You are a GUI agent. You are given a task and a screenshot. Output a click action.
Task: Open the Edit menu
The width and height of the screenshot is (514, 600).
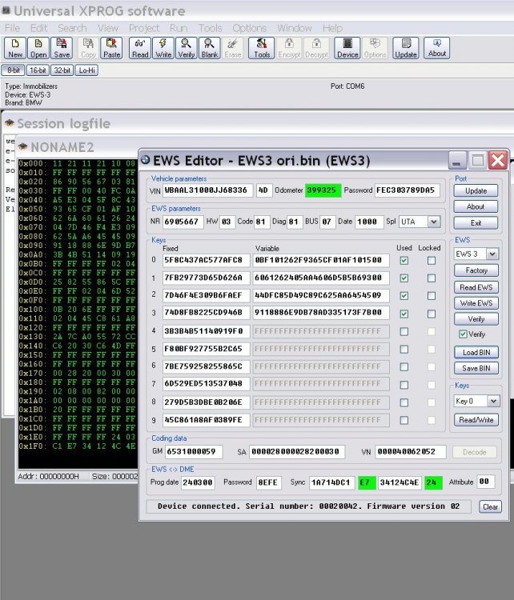click(38, 28)
